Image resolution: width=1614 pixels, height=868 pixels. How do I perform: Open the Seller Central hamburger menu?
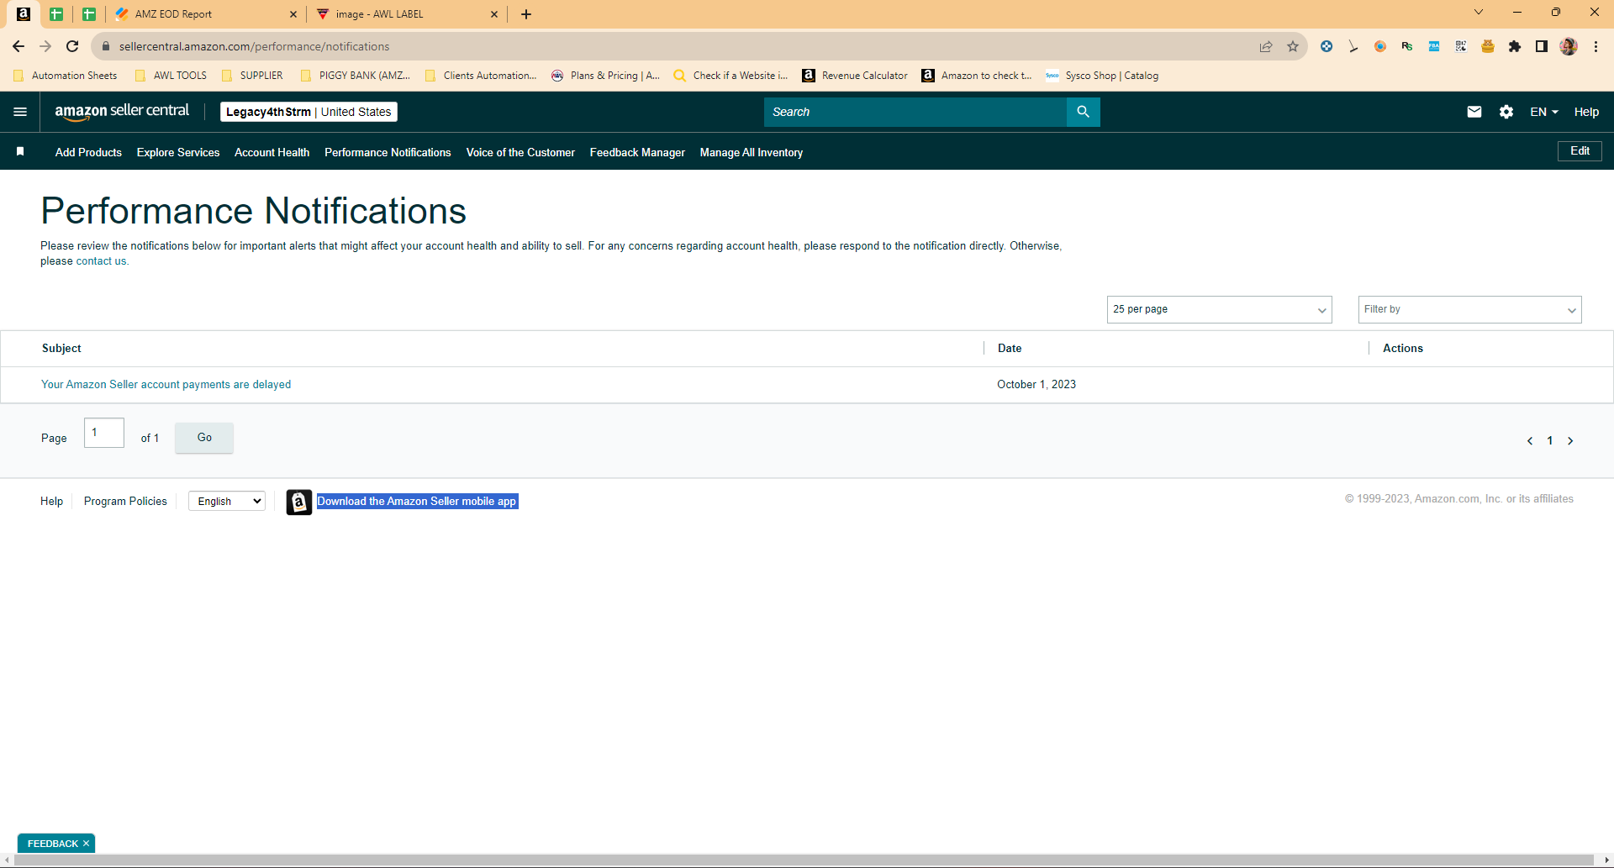(20, 112)
